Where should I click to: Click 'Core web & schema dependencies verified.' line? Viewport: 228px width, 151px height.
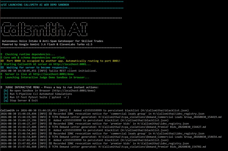(x=33, y=58)
